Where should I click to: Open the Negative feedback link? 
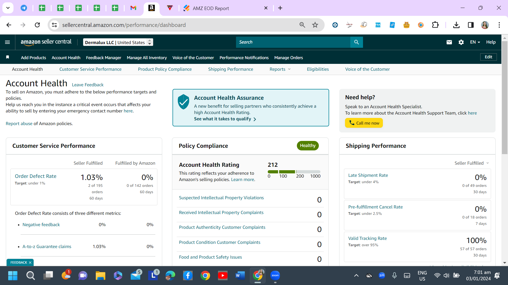(41, 225)
